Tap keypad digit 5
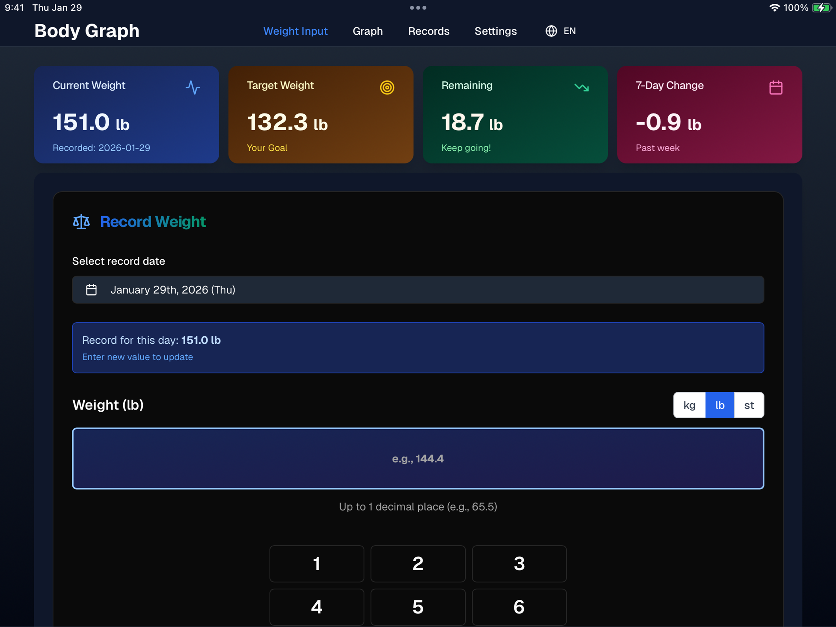The image size is (836, 627). (418, 607)
